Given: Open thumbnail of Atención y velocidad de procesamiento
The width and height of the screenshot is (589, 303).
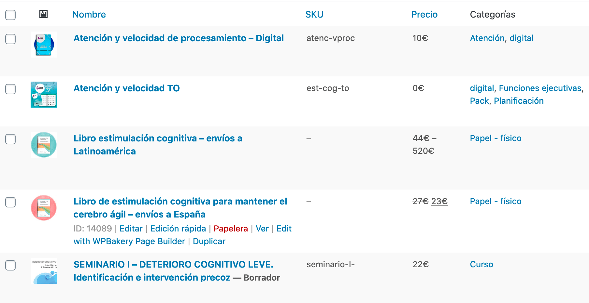Looking at the screenshot, I should [x=44, y=45].
